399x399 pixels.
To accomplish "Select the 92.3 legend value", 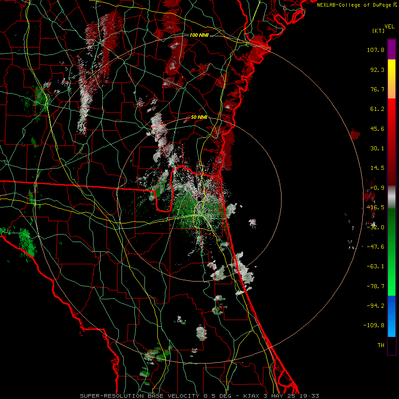I will 377,70.
